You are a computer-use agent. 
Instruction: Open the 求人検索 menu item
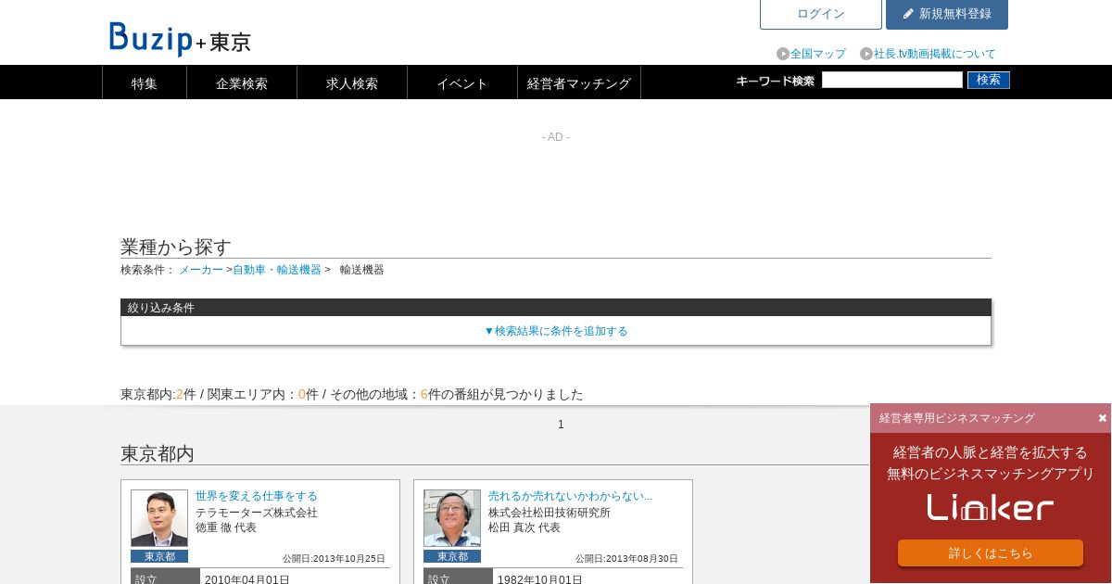352,83
